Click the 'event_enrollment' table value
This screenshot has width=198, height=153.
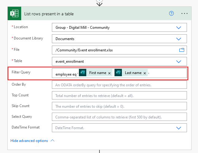tap(70, 62)
